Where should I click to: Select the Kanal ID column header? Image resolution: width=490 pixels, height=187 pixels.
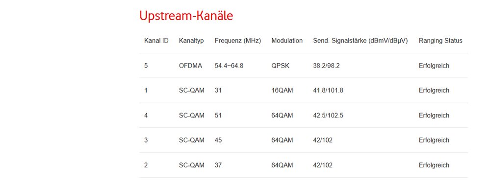pyautogui.click(x=156, y=41)
